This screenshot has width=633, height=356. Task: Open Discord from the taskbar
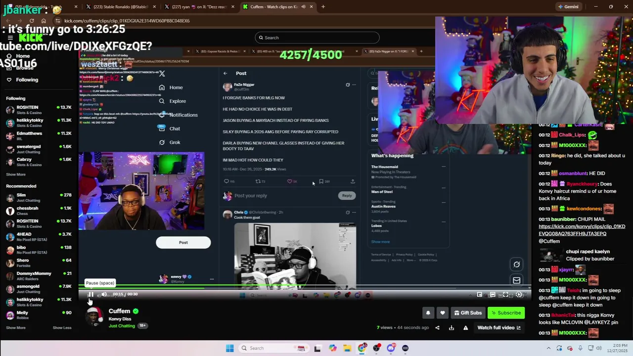391,348
